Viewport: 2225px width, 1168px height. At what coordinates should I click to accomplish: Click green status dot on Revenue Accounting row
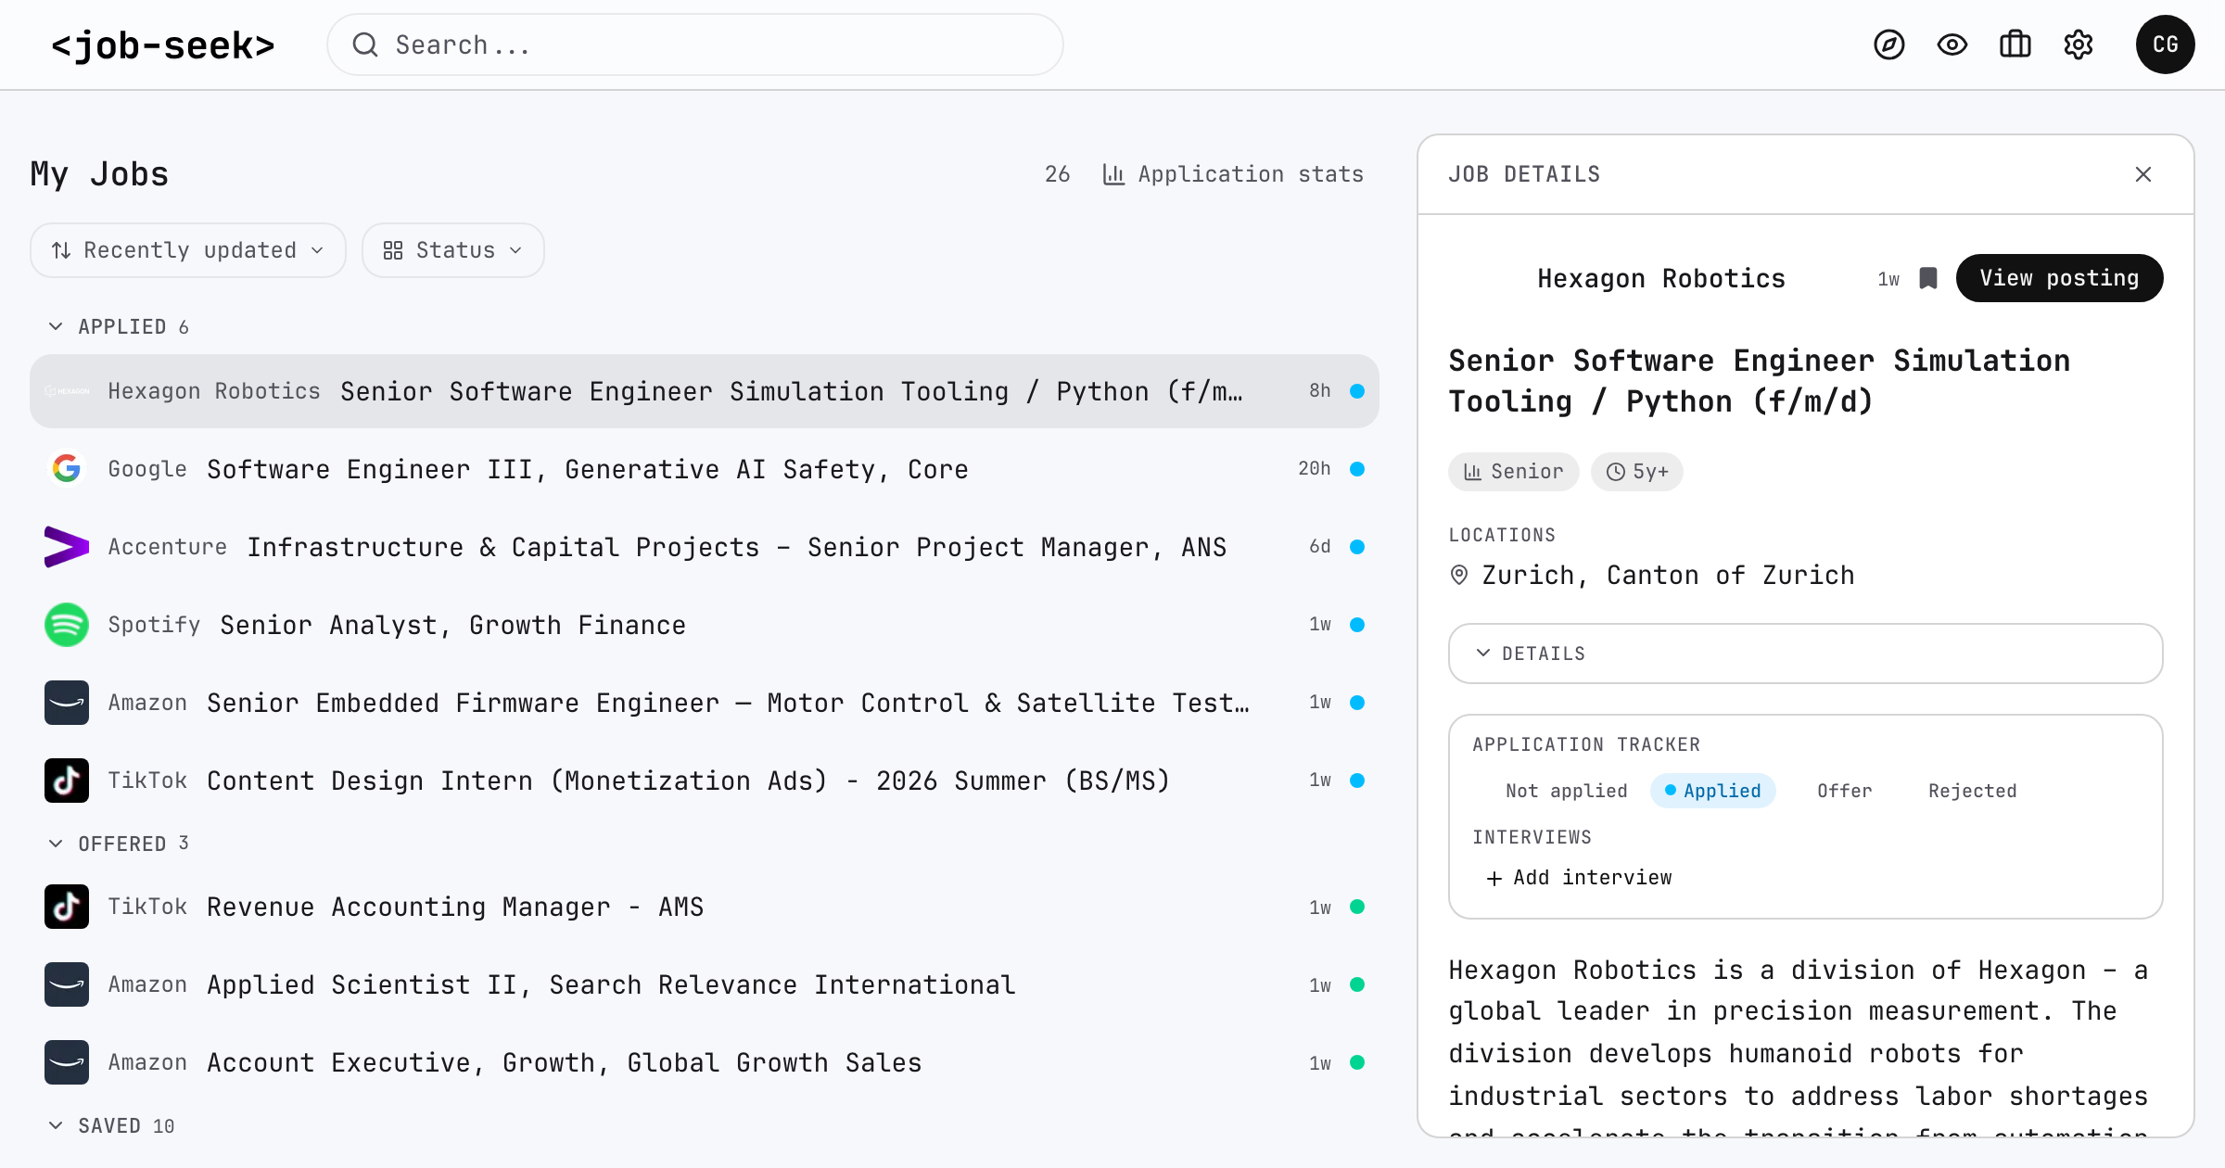click(1357, 907)
